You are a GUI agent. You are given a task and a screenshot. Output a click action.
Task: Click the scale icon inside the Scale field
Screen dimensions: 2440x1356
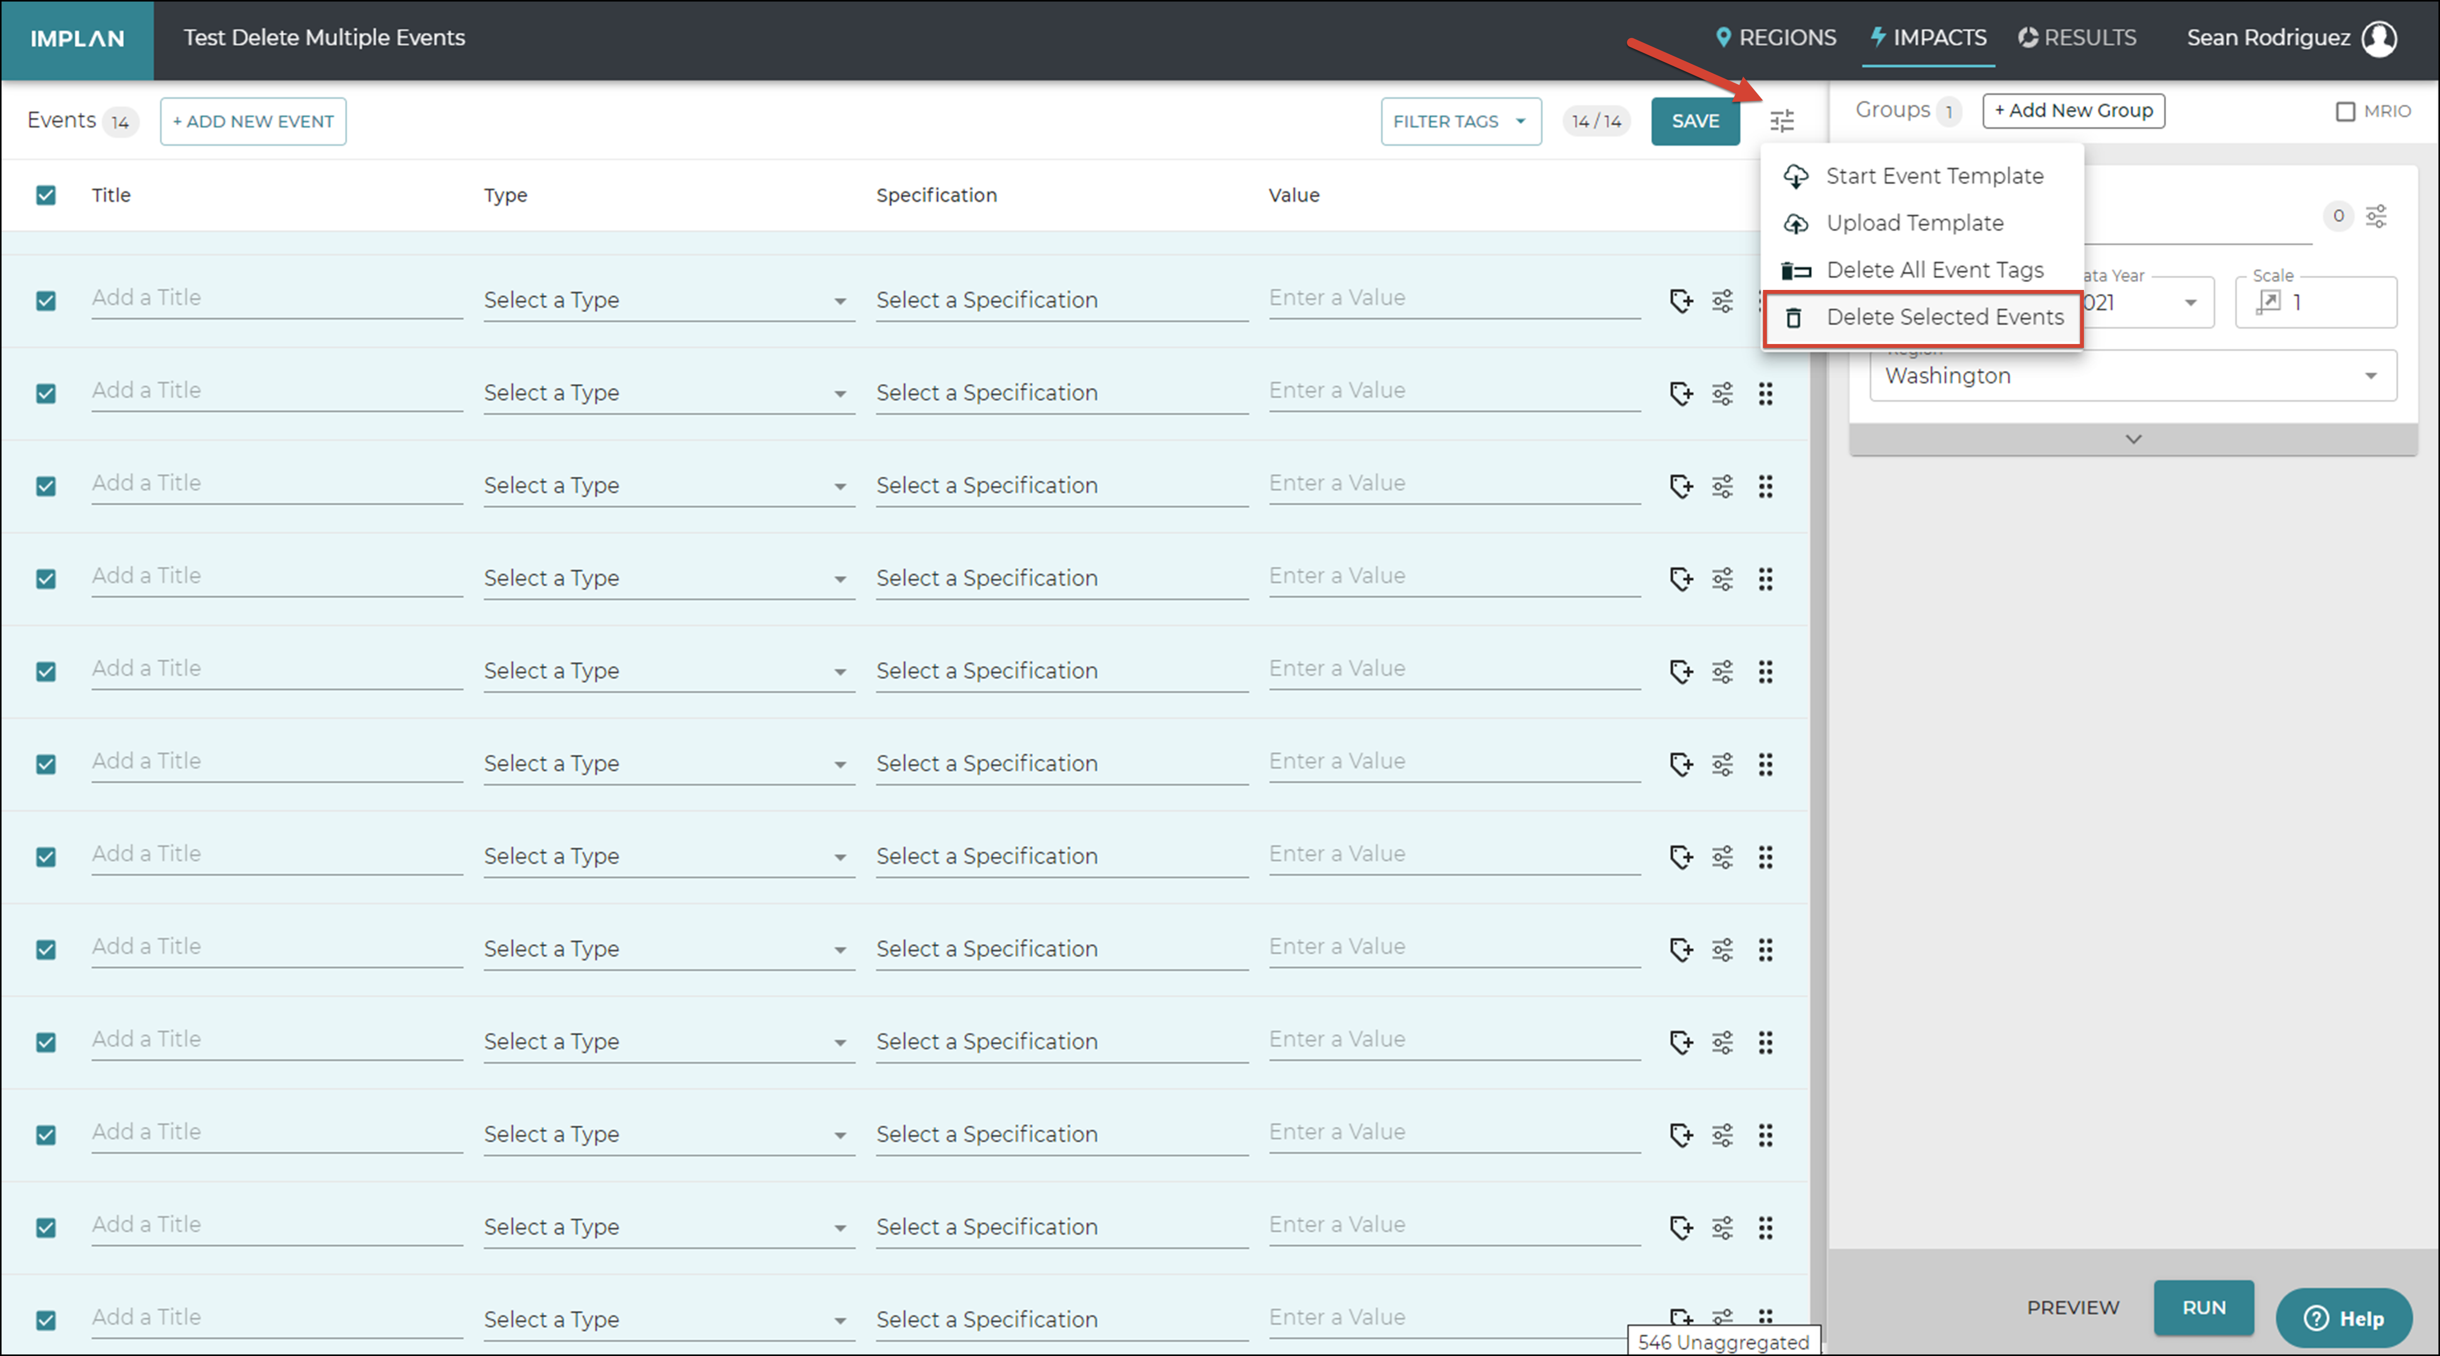[2269, 302]
